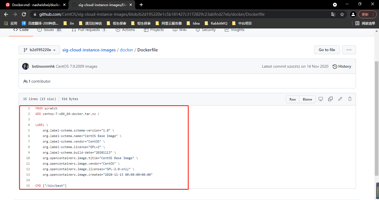The image size is (379, 200).
Task: Open CentOS 7.9.2009 images commit message
Action: click(77, 67)
